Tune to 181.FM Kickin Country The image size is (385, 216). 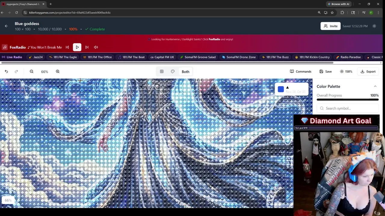312,57
